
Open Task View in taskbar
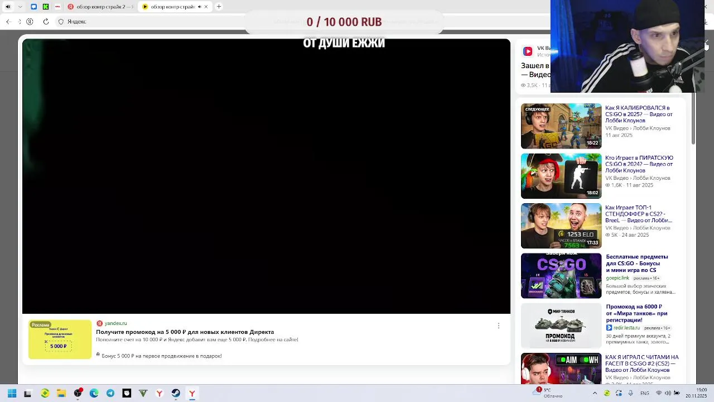(x=28, y=394)
